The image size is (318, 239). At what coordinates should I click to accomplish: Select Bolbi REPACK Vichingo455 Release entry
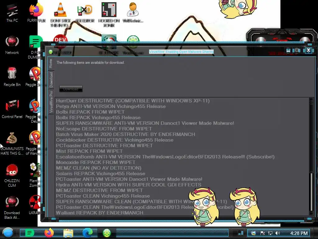point(98,118)
